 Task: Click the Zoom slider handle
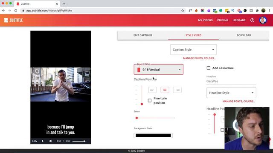[x=136, y=118]
